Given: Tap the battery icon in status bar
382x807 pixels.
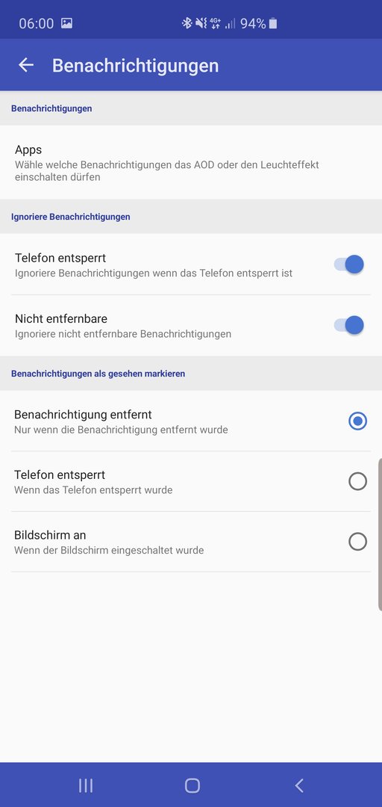Looking at the screenshot, I should (x=273, y=23).
